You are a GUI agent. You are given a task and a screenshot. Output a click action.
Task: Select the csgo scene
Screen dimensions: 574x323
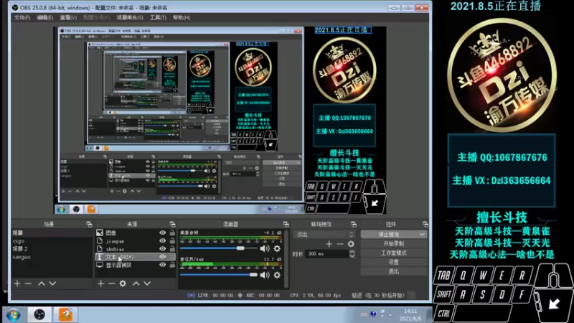(51, 241)
